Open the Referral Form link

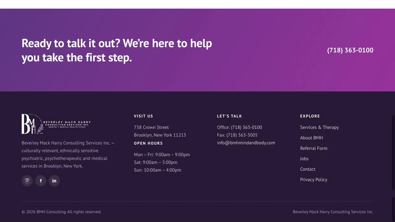[314, 148]
